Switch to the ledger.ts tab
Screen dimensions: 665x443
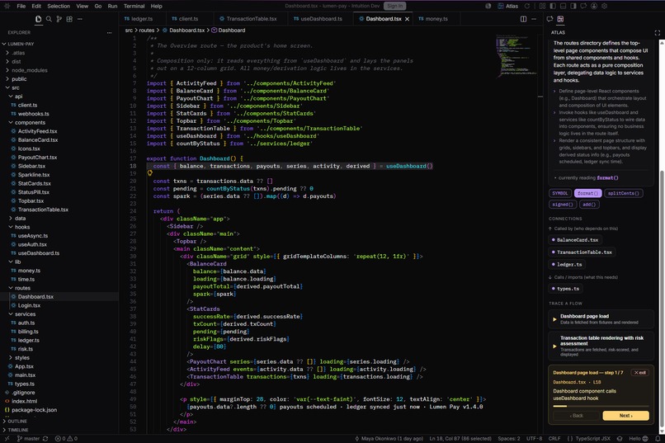pyautogui.click(x=142, y=19)
